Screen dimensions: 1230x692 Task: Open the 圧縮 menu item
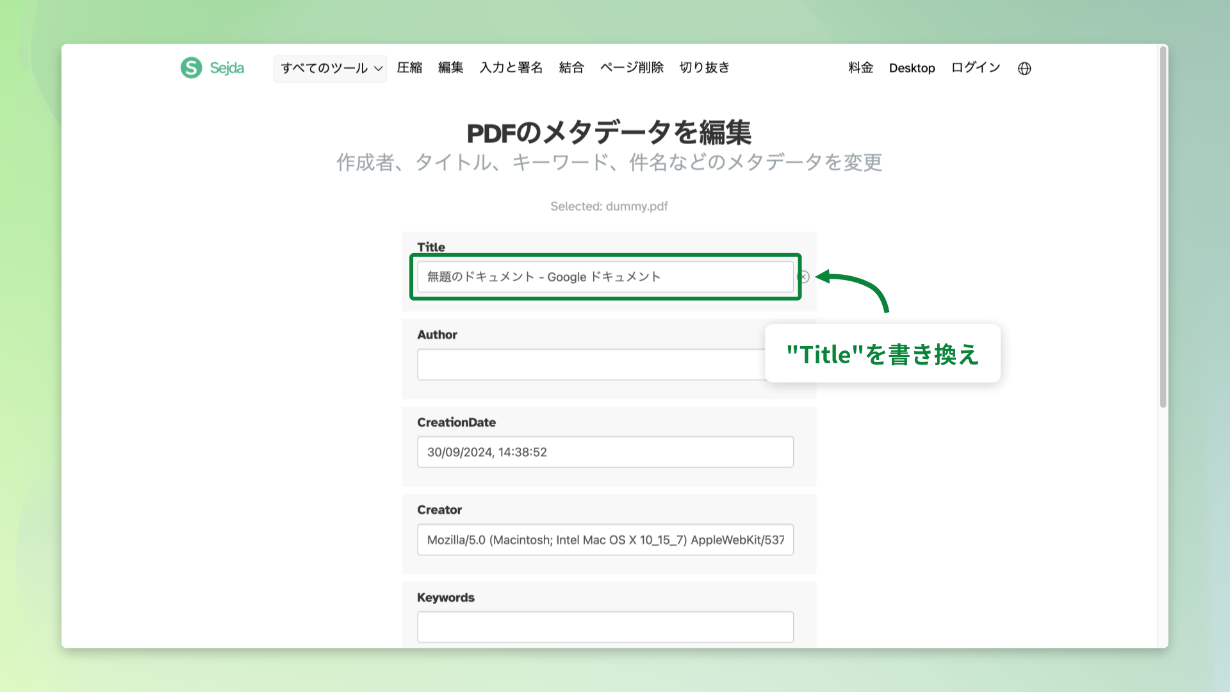click(x=409, y=68)
